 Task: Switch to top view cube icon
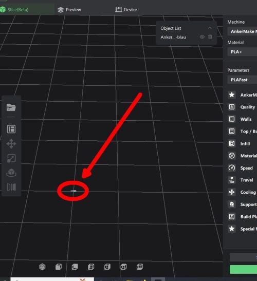coord(123,267)
